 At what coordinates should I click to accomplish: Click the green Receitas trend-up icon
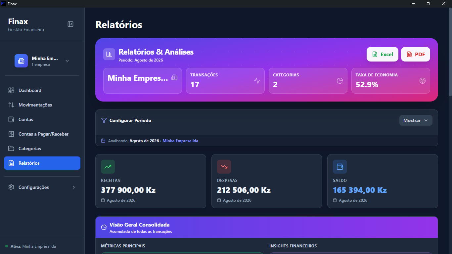coord(108,167)
